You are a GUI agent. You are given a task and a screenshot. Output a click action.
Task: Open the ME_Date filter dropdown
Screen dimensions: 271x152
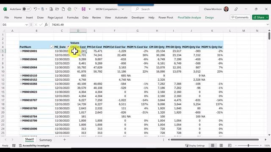point(68,47)
